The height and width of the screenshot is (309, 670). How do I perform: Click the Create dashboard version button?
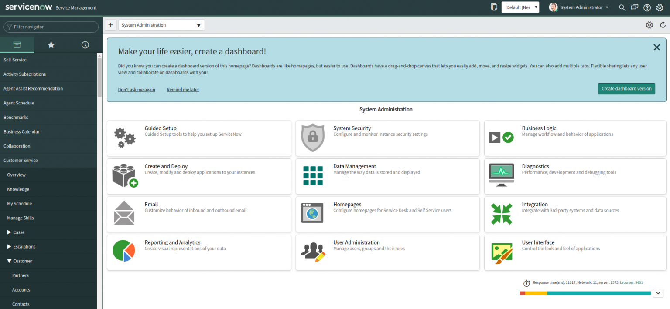626,88
